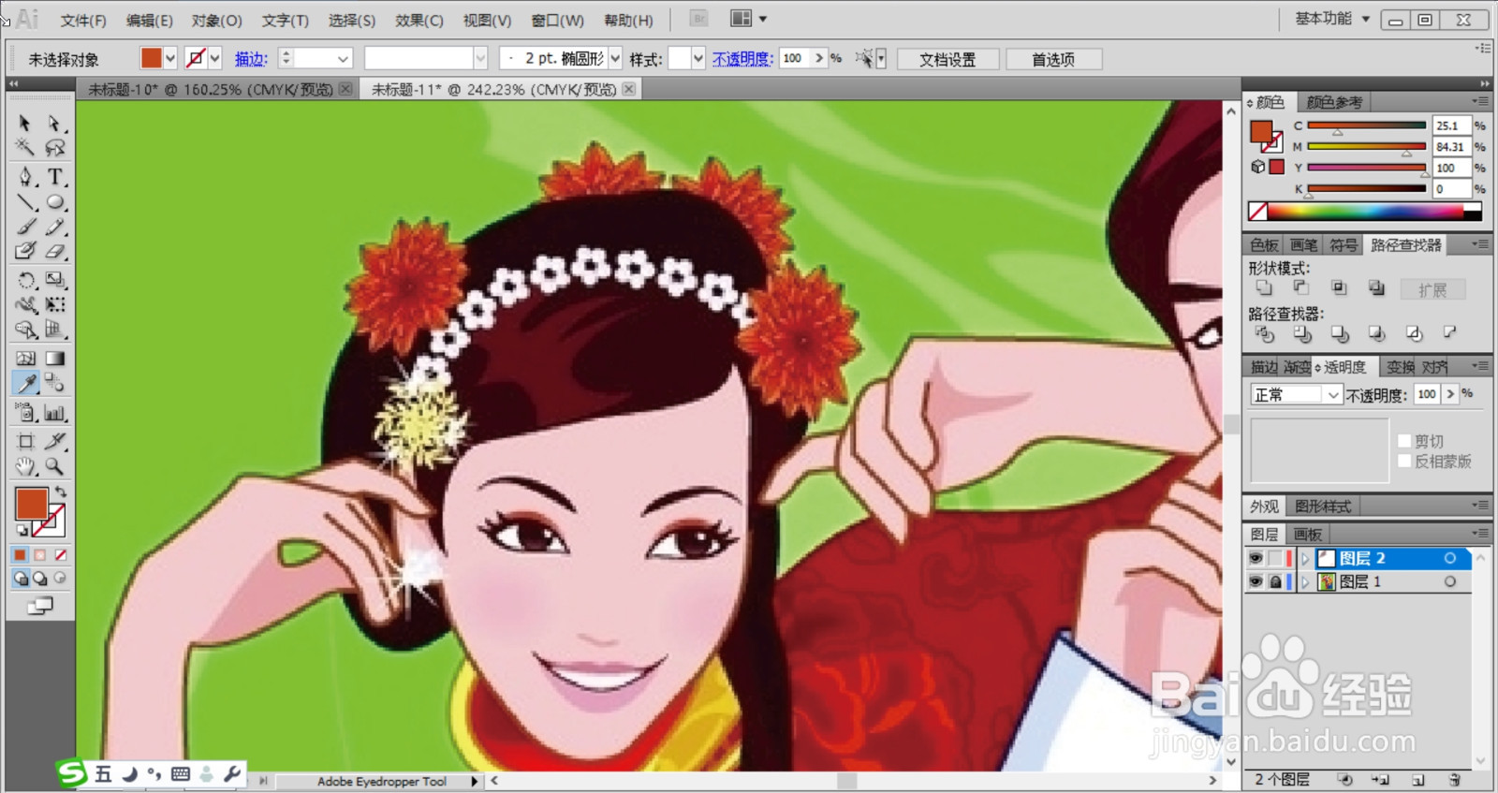
Task: Open the 窗口(W) menu
Action: [557, 20]
